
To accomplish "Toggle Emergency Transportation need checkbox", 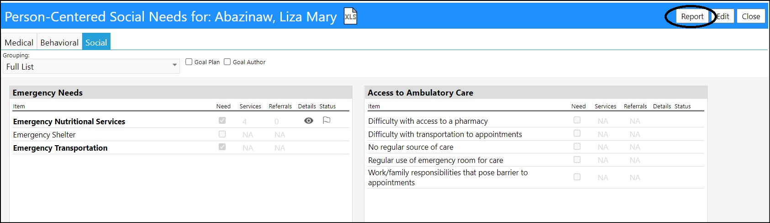I will [x=222, y=147].
